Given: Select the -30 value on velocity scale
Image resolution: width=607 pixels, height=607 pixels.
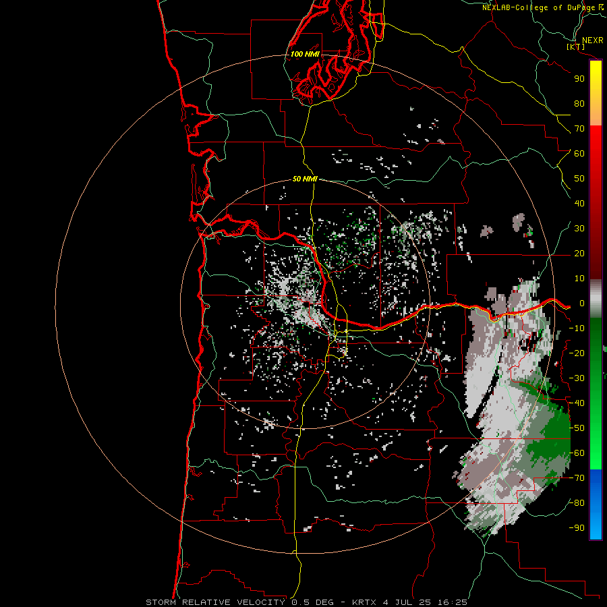Looking at the screenshot, I should (x=577, y=378).
